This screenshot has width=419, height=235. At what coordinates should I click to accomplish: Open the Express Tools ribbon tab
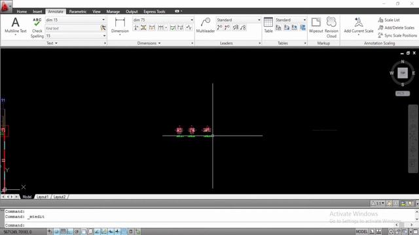155,12
